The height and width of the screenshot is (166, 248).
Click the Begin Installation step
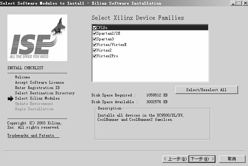tap(34, 109)
